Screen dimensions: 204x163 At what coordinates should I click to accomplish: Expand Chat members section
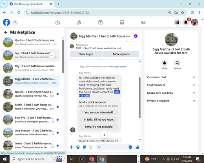coord(171,85)
